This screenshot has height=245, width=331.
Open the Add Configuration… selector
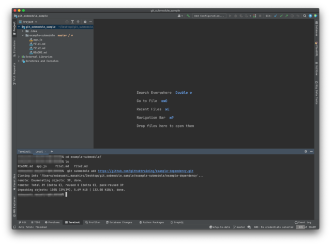click(x=209, y=16)
